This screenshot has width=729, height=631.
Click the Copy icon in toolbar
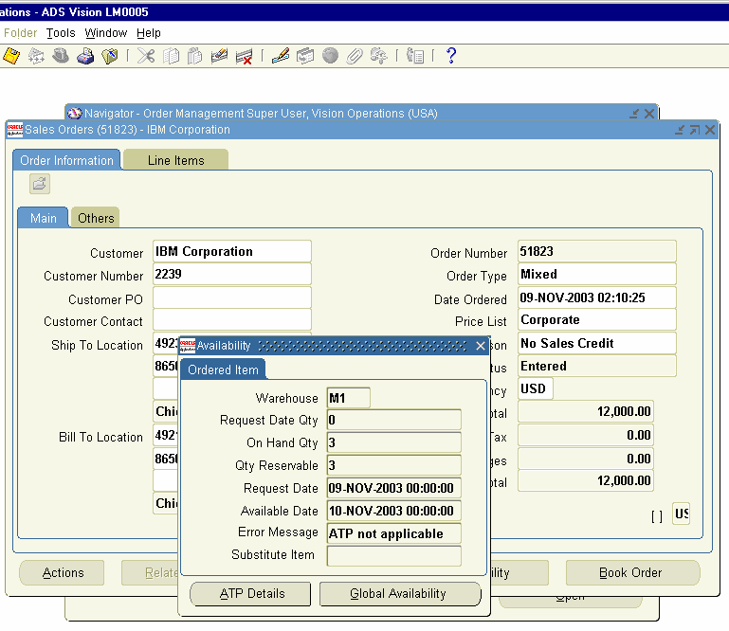click(171, 56)
